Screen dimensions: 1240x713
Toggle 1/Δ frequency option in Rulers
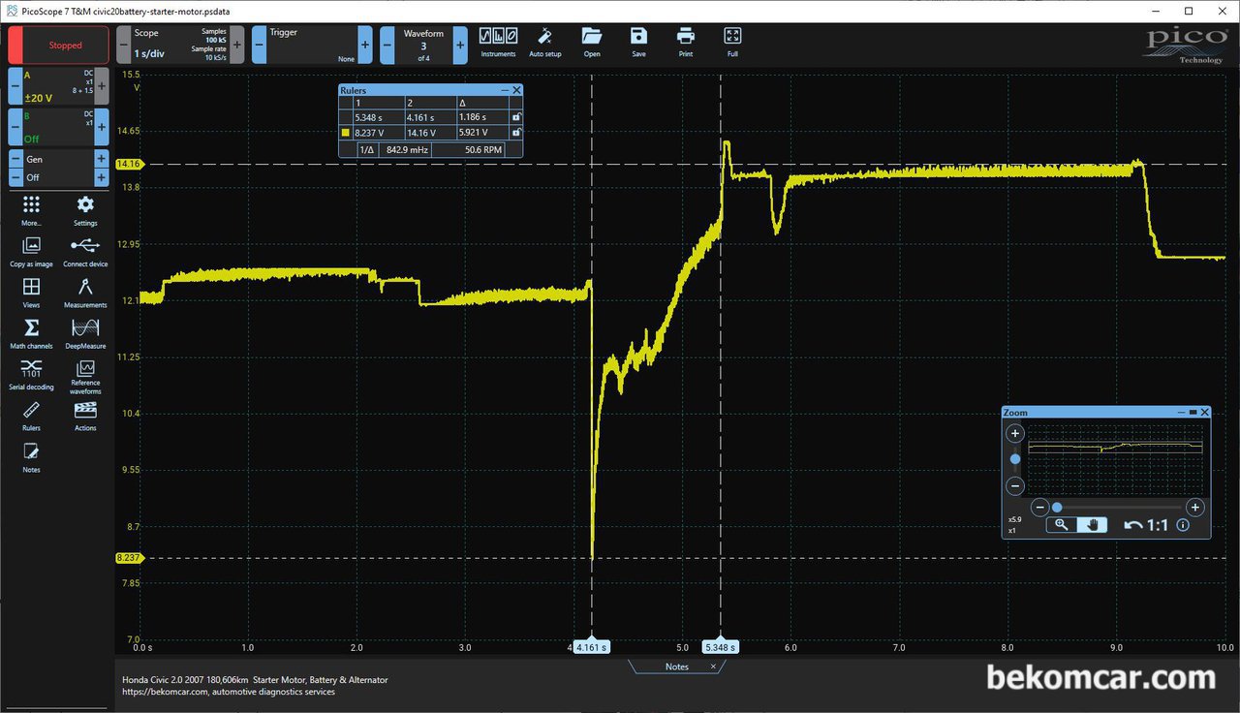tap(368, 150)
